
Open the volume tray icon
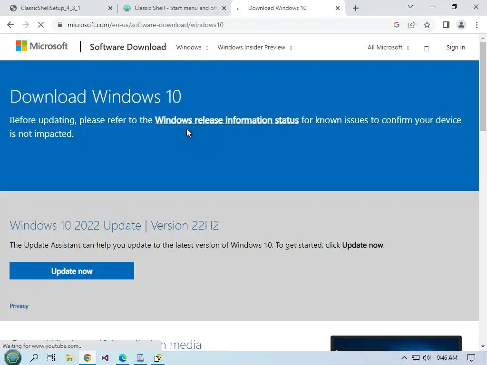427,358
